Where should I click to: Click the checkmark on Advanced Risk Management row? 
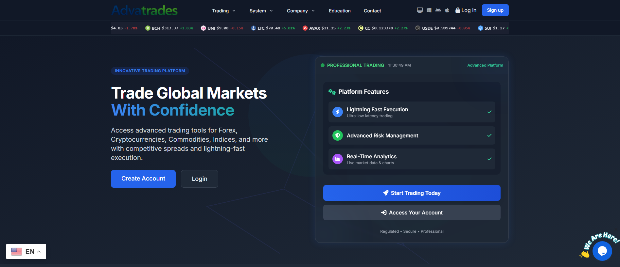click(x=489, y=135)
